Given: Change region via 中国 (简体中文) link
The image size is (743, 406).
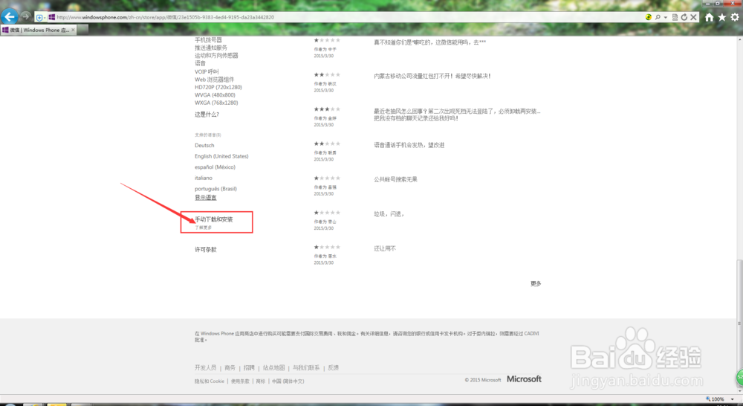Looking at the screenshot, I should tap(288, 381).
